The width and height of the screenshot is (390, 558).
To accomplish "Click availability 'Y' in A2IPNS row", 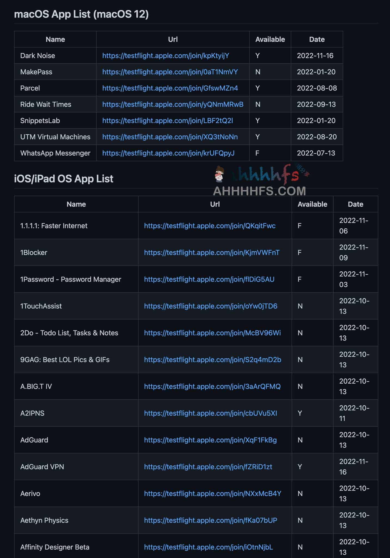I will tap(300, 413).
